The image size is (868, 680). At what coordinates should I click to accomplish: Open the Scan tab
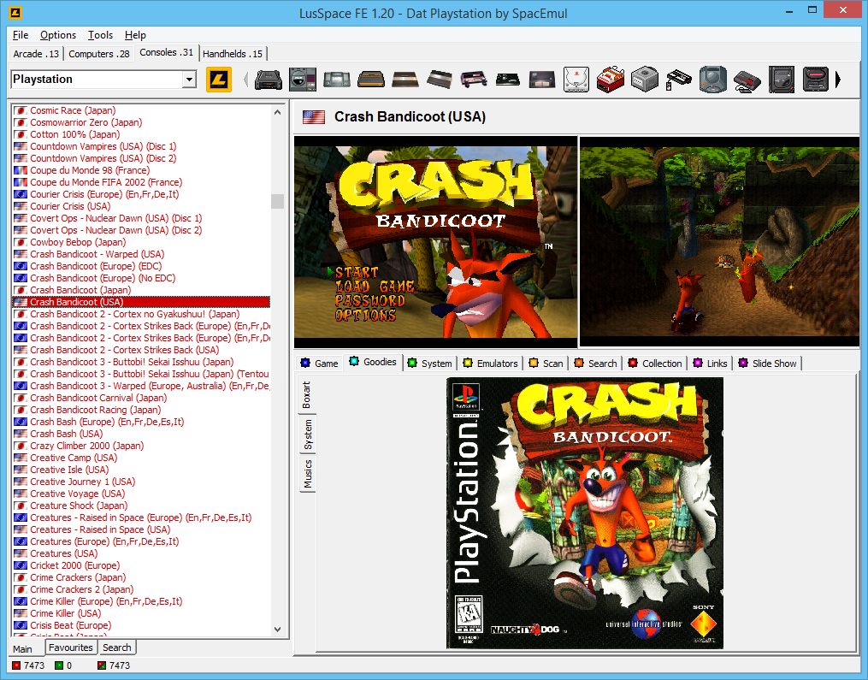click(x=546, y=364)
